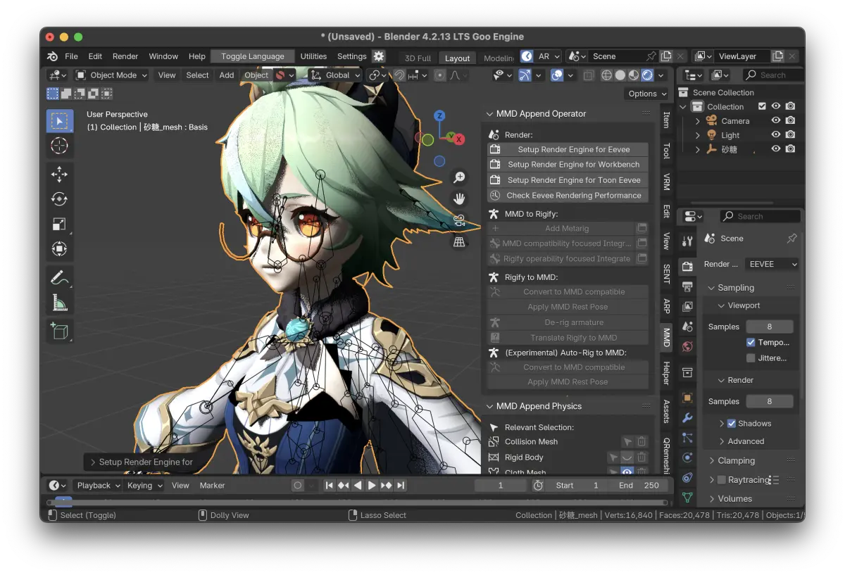
Task: Open the Object Mode dropdown
Action: point(111,75)
